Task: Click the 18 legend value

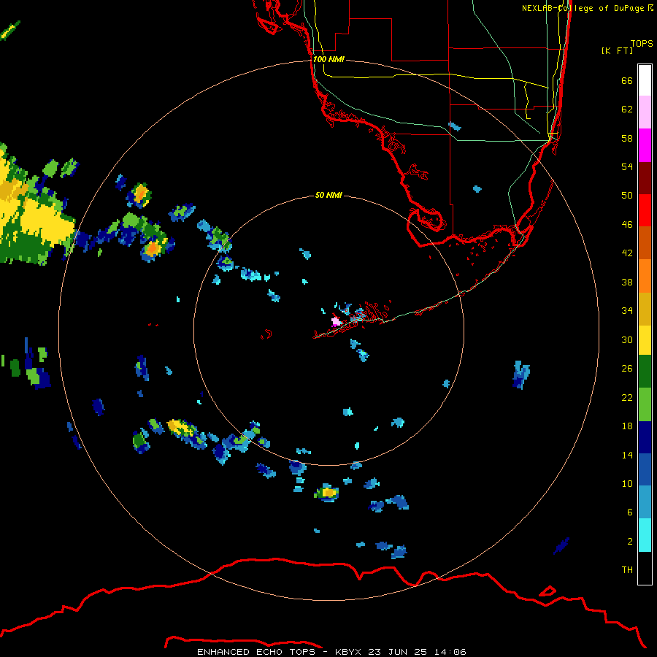Action: (627, 426)
